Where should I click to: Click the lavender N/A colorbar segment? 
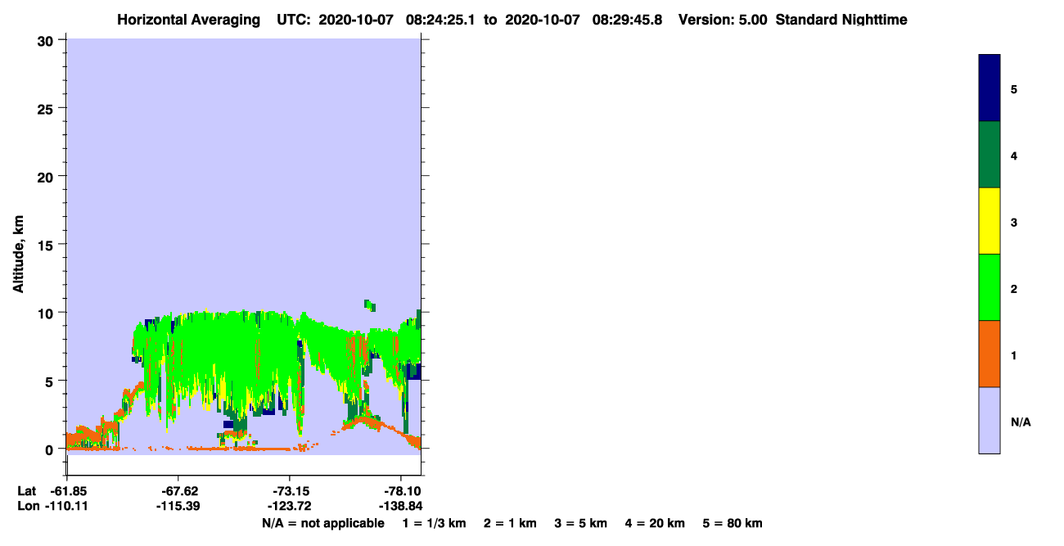pos(990,420)
